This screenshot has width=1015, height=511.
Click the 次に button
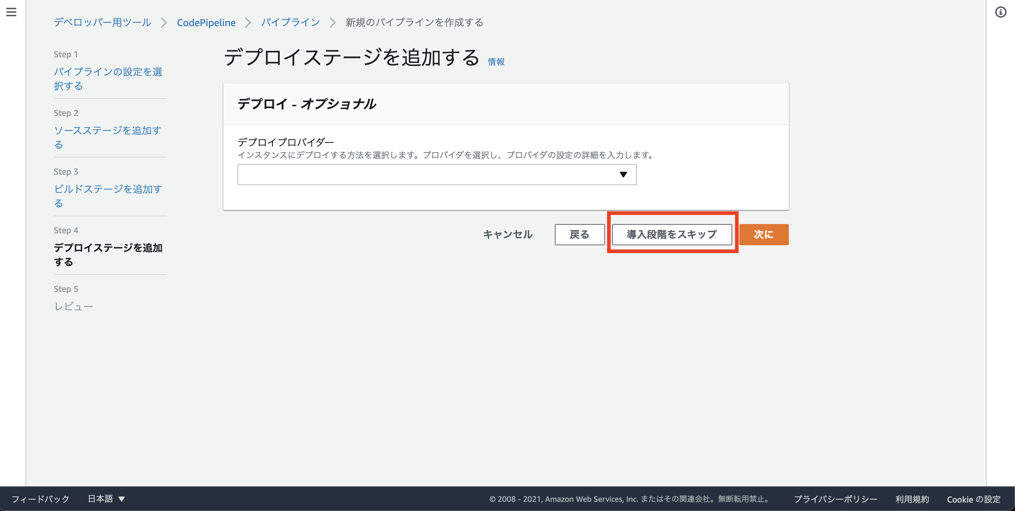point(763,234)
